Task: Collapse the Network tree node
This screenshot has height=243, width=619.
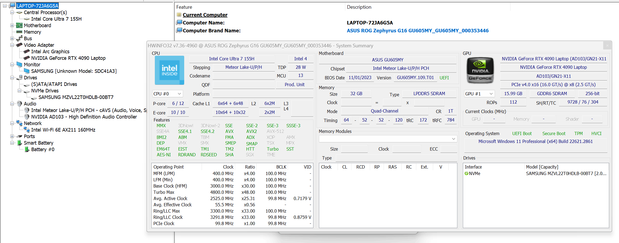Action: (x=12, y=123)
